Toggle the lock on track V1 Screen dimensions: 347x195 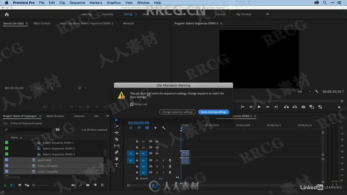tap(137, 153)
